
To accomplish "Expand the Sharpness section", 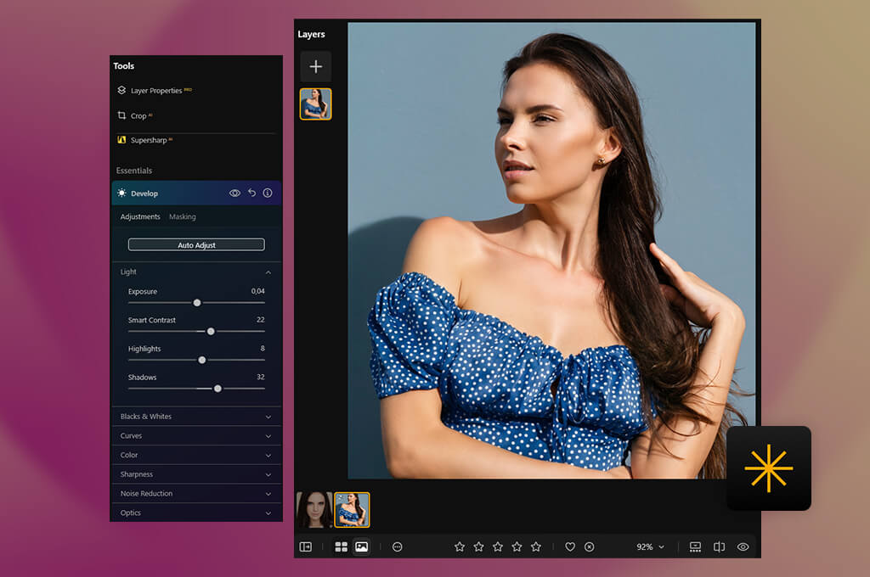I will tap(196, 474).
